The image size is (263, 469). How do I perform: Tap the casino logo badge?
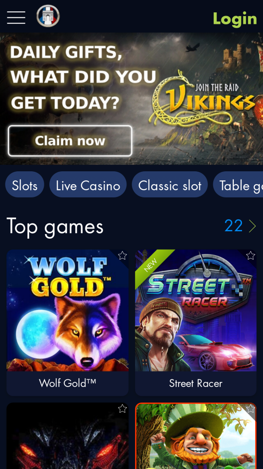pyautogui.click(x=48, y=16)
